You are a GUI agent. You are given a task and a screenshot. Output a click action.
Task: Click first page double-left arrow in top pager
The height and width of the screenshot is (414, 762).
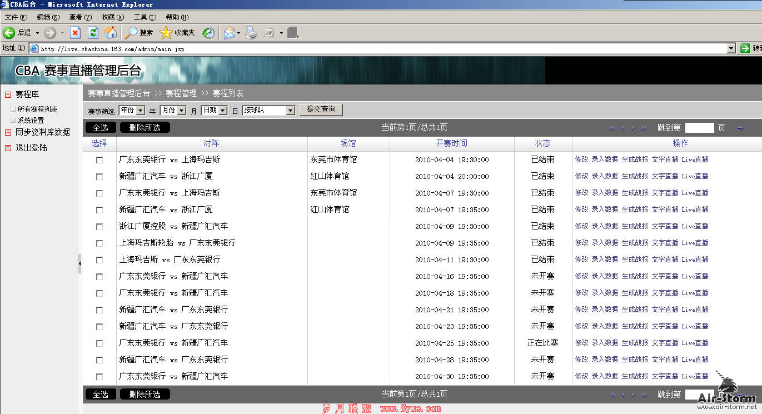612,128
